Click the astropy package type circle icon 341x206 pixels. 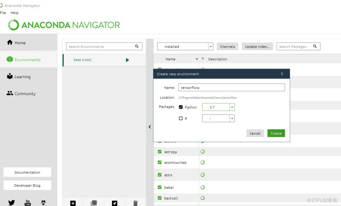(x=202, y=152)
